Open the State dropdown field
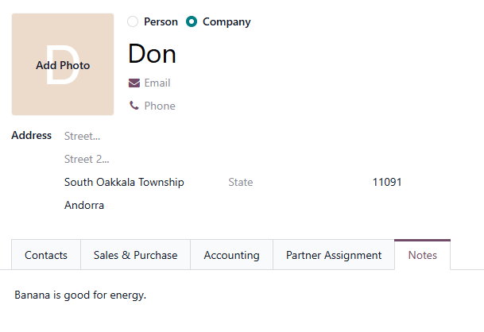The image size is (484, 332). [x=294, y=182]
